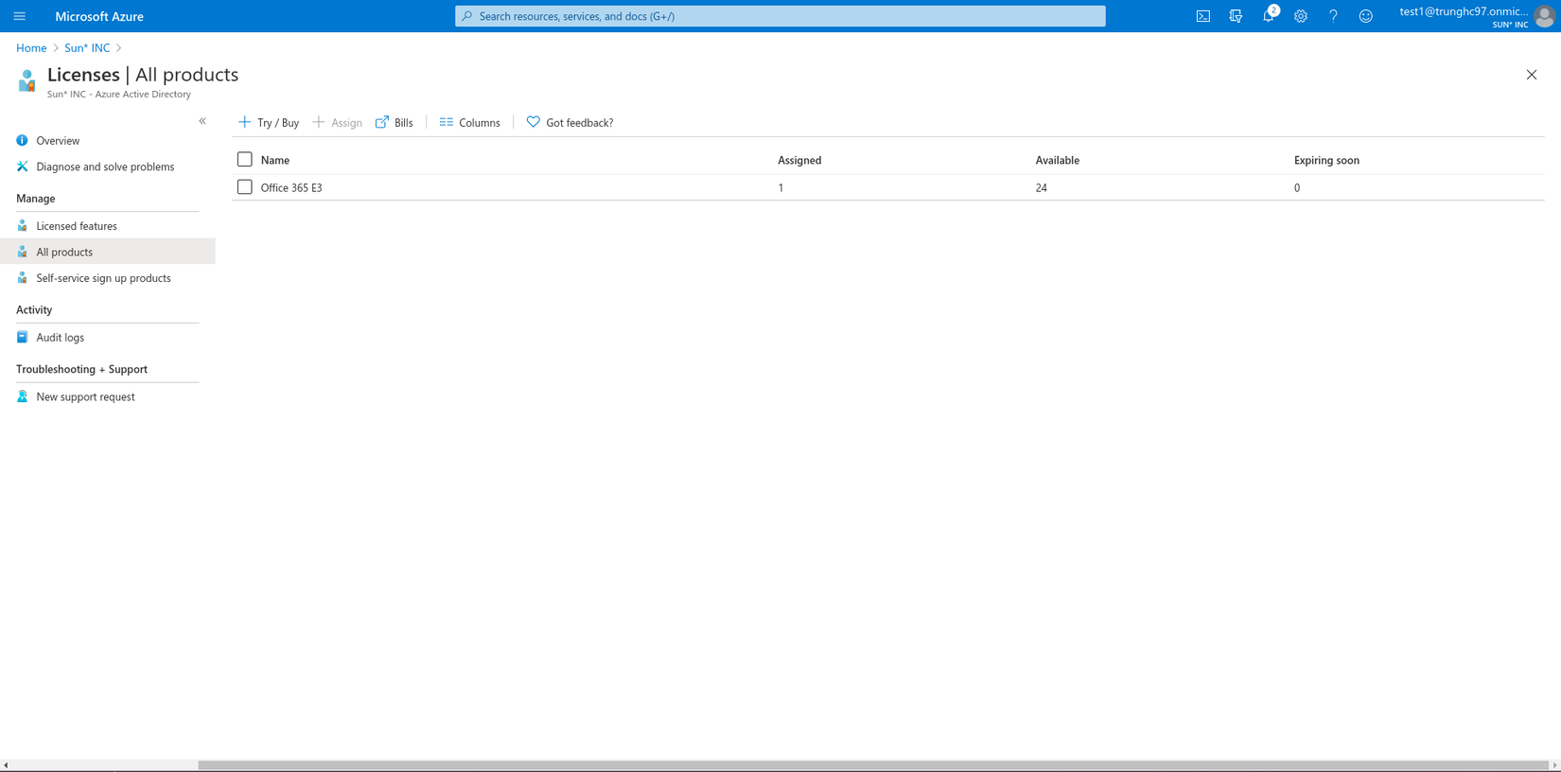This screenshot has height=772, width=1561.
Task: Collapse the left navigation menu
Action: [x=202, y=121]
